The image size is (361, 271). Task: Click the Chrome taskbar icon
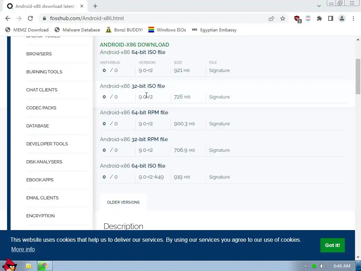[45, 266]
